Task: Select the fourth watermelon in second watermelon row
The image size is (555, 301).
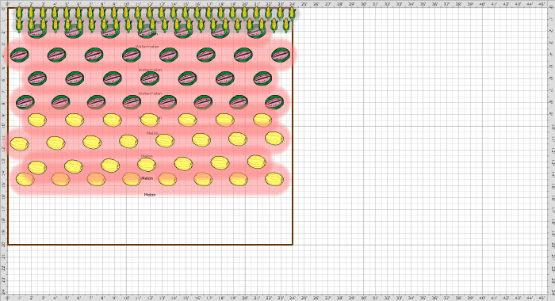Action: pos(132,55)
